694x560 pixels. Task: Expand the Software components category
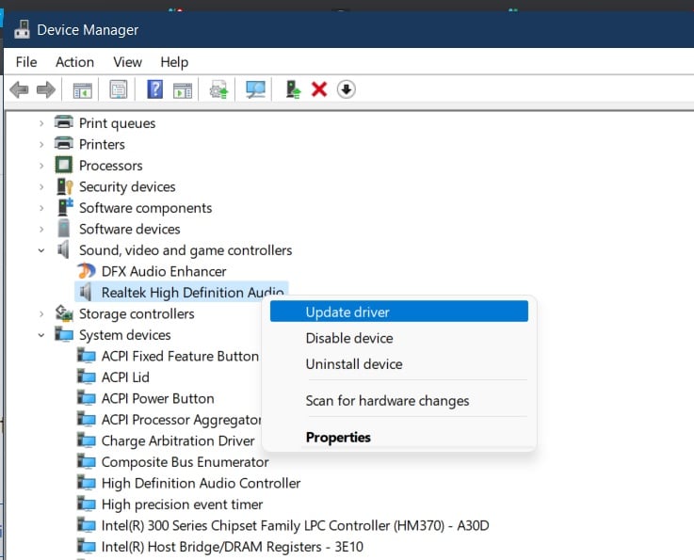point(41,208)
